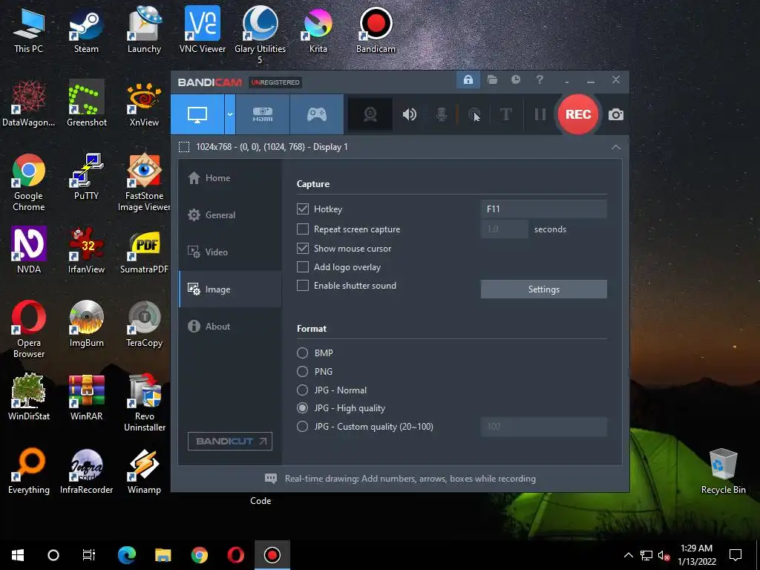Viewport: 760px width, 570px height.
Task: Open File Explorer from taskbar
Action: click(x=163, y=555)
